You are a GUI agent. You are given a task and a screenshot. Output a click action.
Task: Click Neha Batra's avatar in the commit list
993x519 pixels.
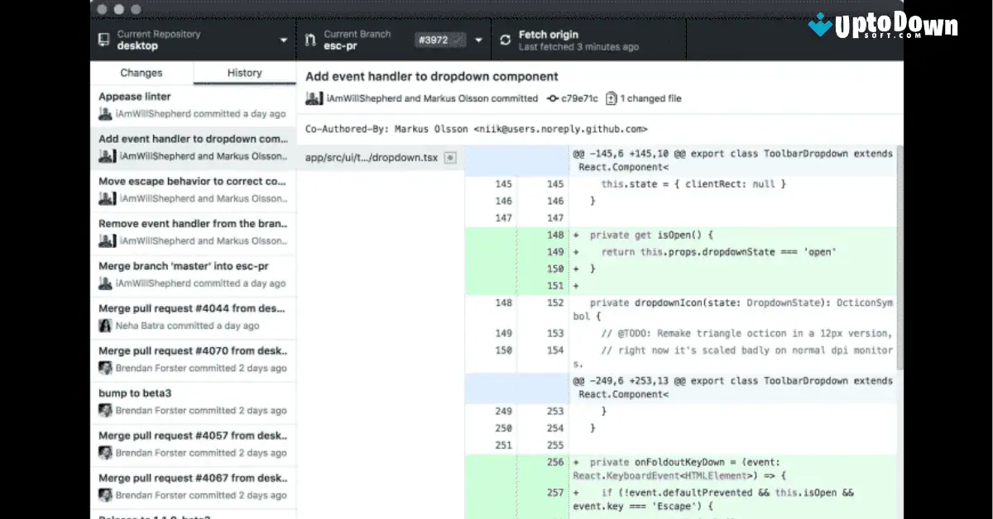click(103, 327)
